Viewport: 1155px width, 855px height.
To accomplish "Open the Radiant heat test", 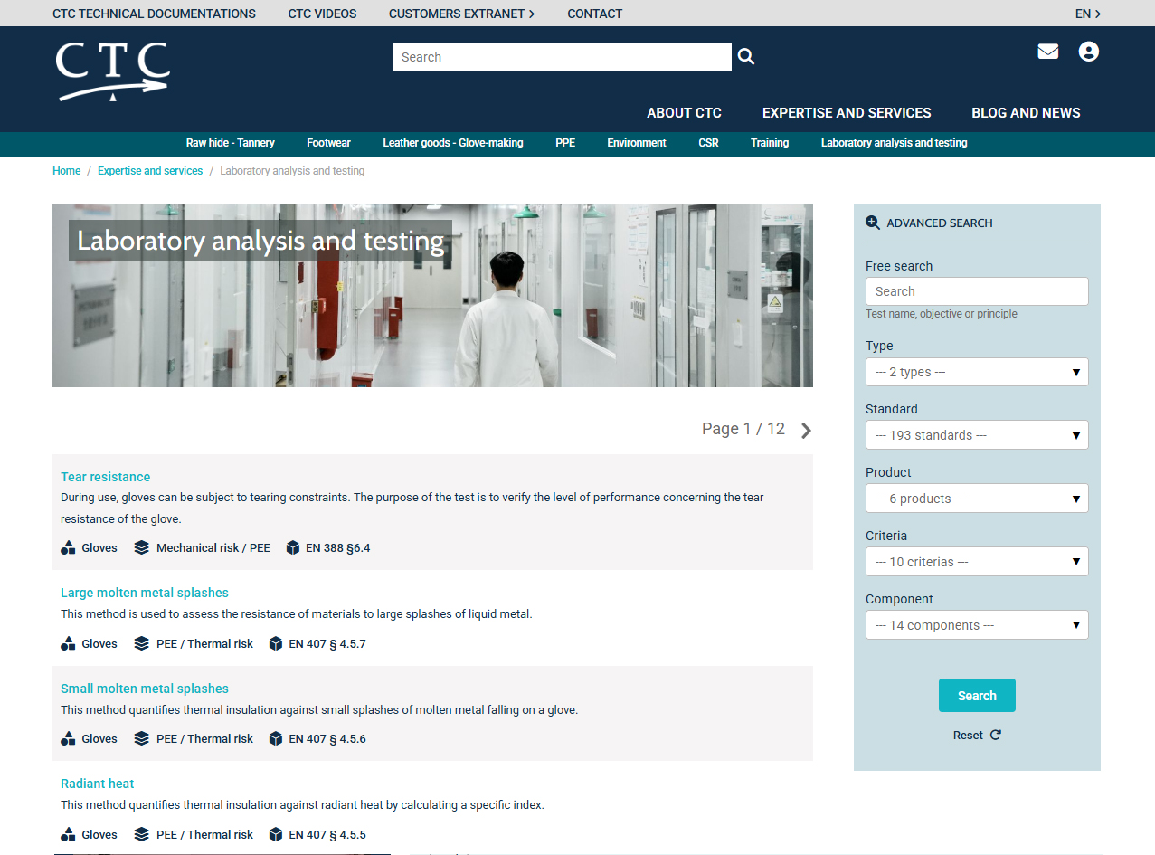I will 97,784.
